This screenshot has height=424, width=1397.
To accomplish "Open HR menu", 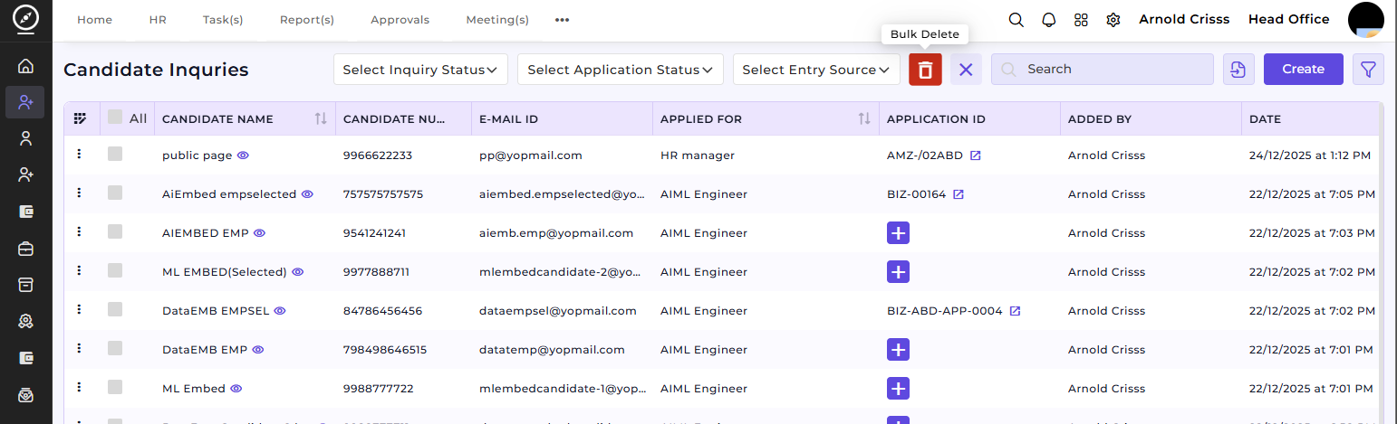I will 158,20.
